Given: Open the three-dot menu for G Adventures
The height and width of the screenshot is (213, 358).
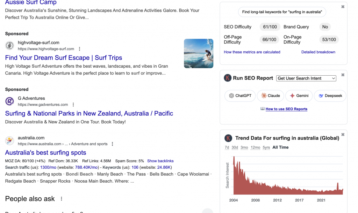Looking at the screenshot, I should tap(73, 105).
